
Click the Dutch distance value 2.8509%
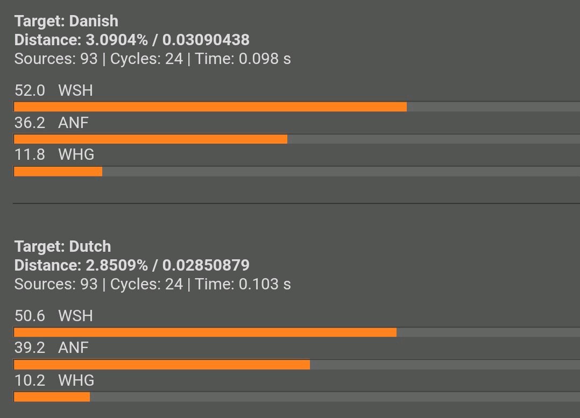pyautogui.click(x=117, y=265)
